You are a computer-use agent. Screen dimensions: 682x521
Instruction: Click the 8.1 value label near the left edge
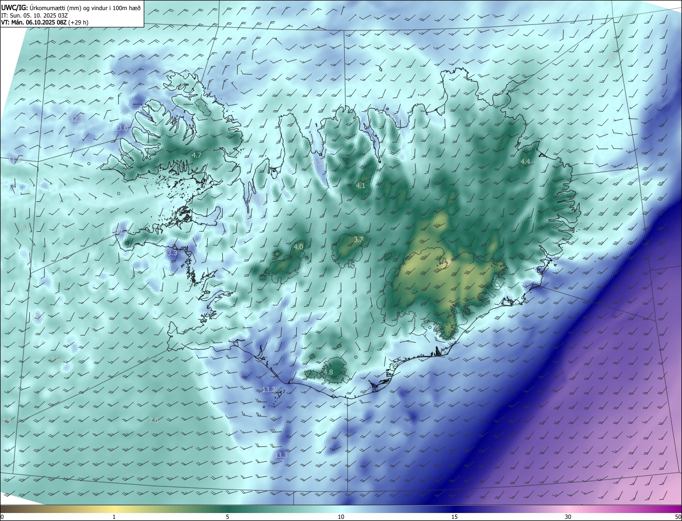(24, 226)
